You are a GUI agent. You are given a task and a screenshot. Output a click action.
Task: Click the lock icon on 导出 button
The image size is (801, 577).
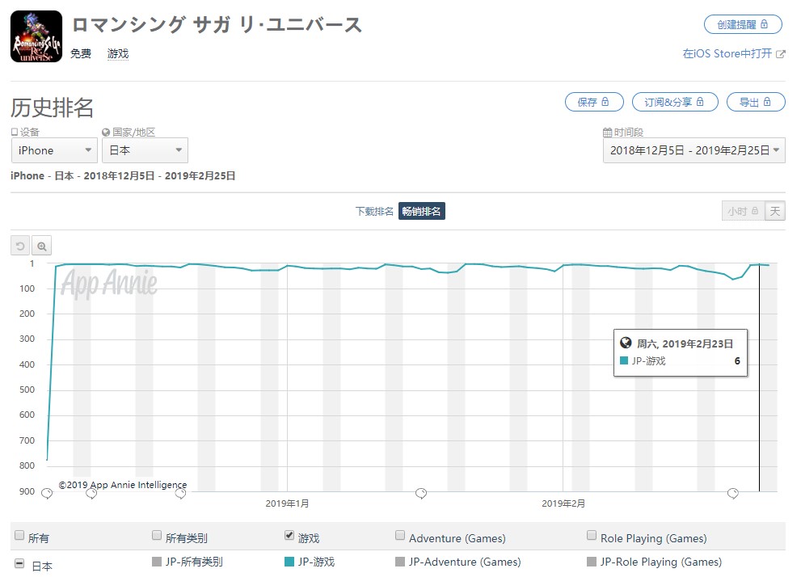coord(767,102)
